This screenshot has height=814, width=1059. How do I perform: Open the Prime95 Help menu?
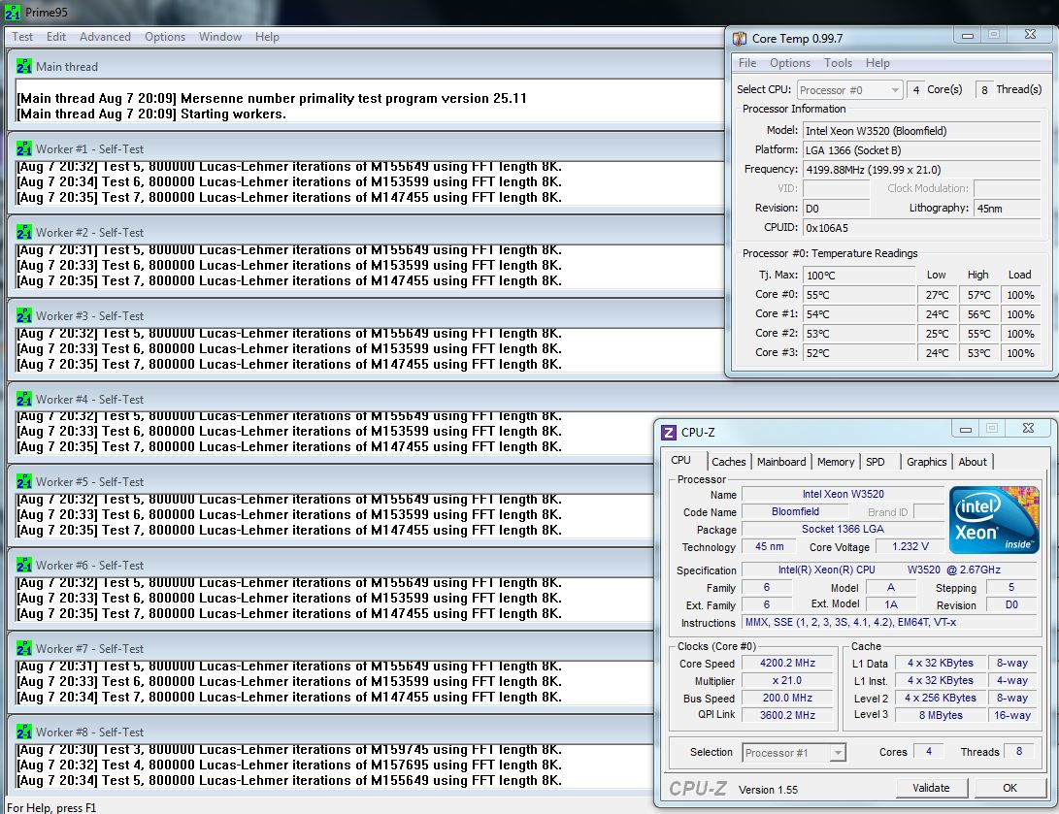click(268, 37)
